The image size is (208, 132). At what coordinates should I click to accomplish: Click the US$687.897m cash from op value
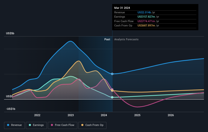tap(146, 26)
